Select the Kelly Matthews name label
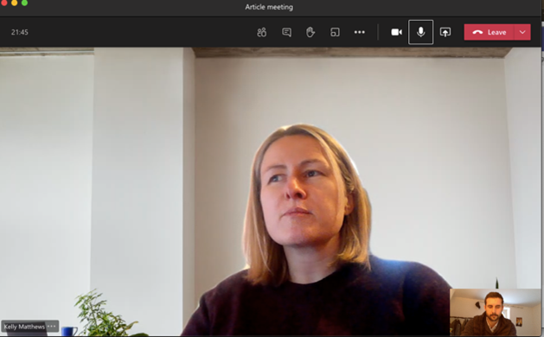The height and width of the screenshot is (337, 544). point(24,327)
